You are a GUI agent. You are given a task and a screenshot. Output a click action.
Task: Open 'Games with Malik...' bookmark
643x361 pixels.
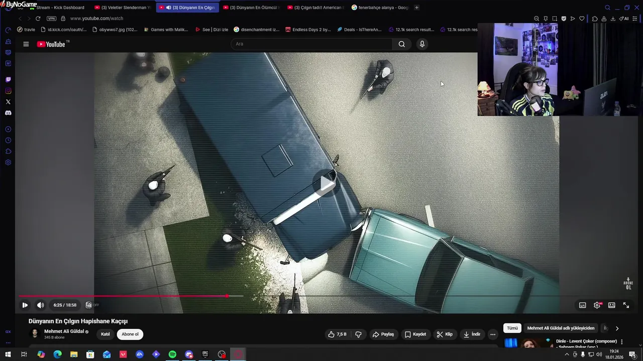165,30
